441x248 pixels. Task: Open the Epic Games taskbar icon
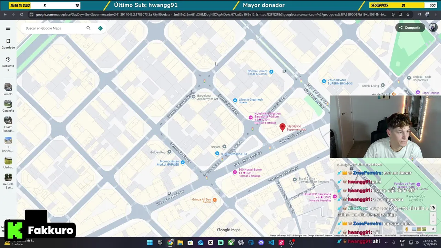(x=160, y=242)
